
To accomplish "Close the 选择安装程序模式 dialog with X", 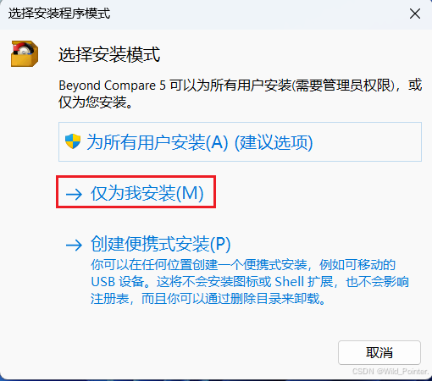I will click(x=415, y=14).
